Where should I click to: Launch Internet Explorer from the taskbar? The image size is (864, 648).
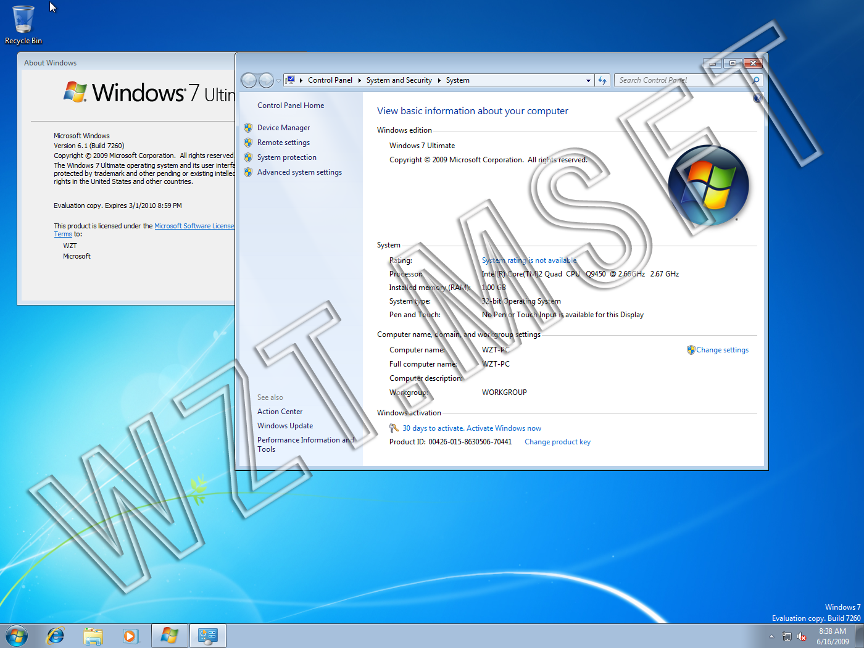click(x=56, y=636)
